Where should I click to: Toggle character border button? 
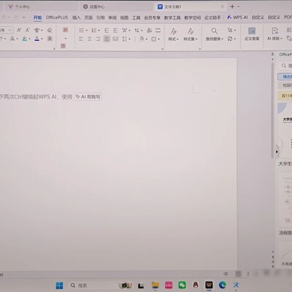click(x=50, y=39)
